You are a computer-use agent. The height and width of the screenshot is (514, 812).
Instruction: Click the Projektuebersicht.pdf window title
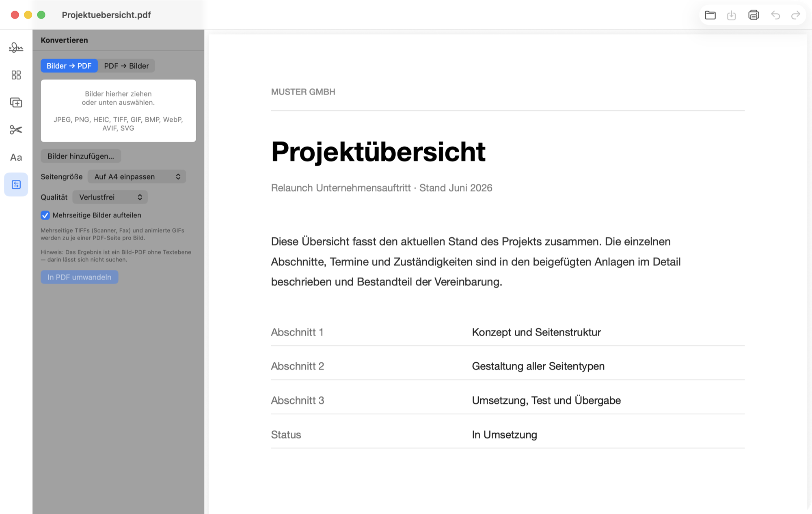pyautogui.click(x=106, y=15)
